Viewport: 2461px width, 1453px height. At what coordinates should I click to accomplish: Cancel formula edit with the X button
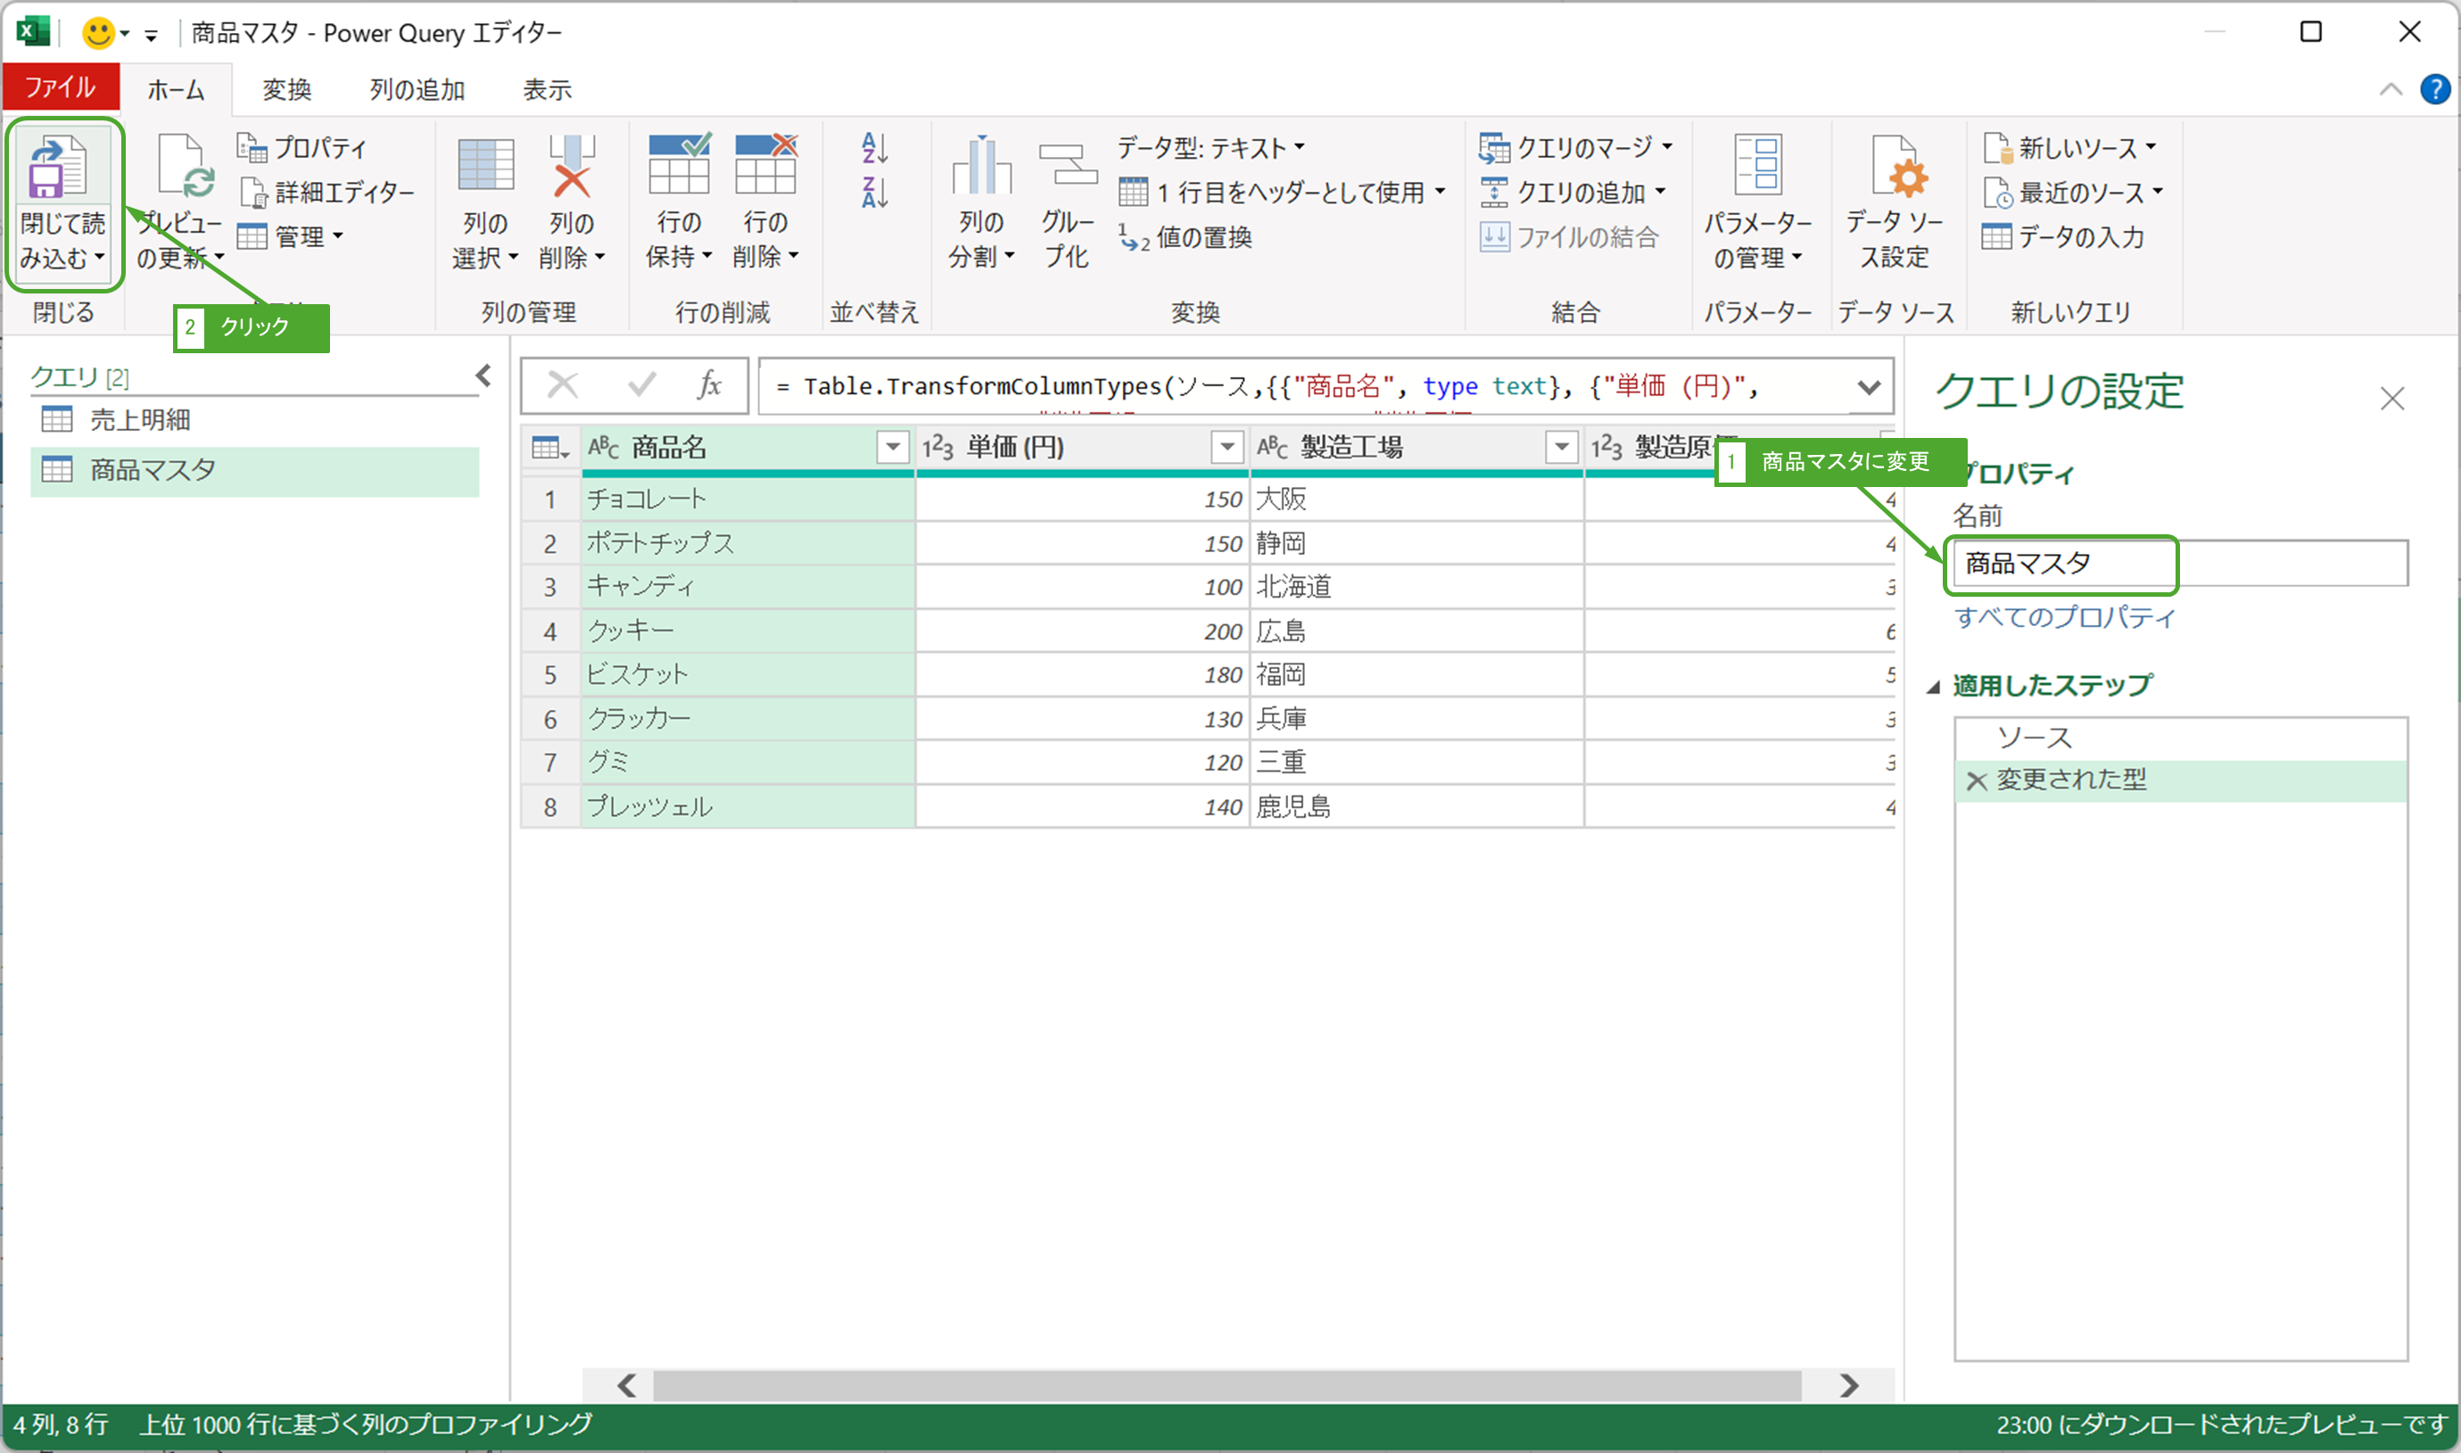(x=563, y=385)
